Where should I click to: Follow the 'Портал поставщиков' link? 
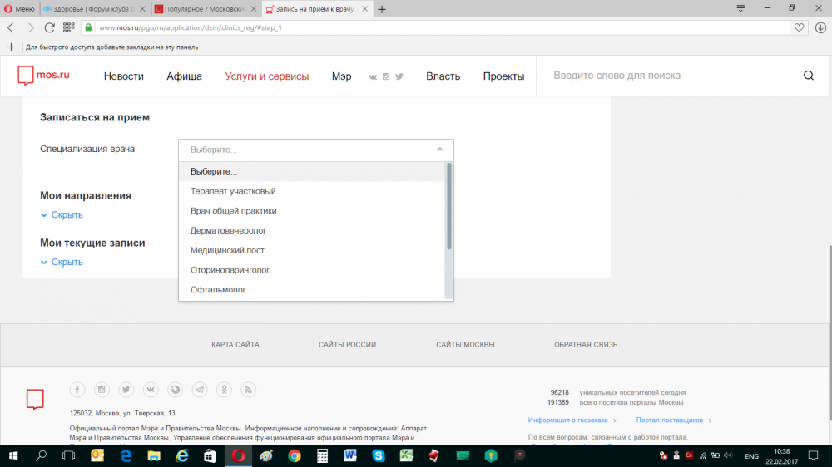point(669,420)
